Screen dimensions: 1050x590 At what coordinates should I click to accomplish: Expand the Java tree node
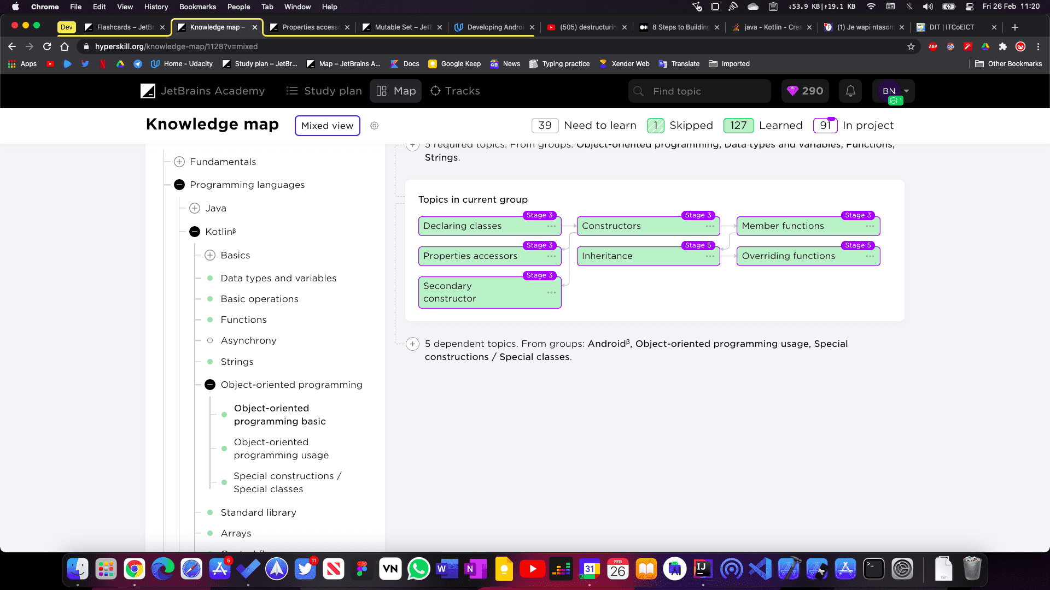[195, 208]
